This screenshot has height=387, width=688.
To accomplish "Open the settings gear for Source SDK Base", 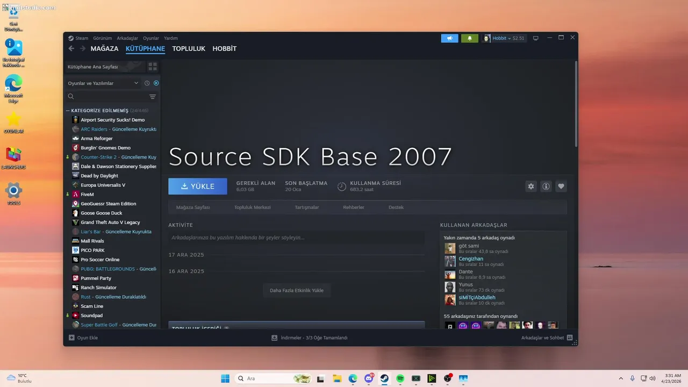I will point(531,187).
